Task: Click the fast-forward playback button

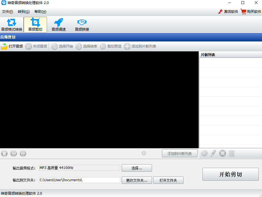Action: coord(23,154)
